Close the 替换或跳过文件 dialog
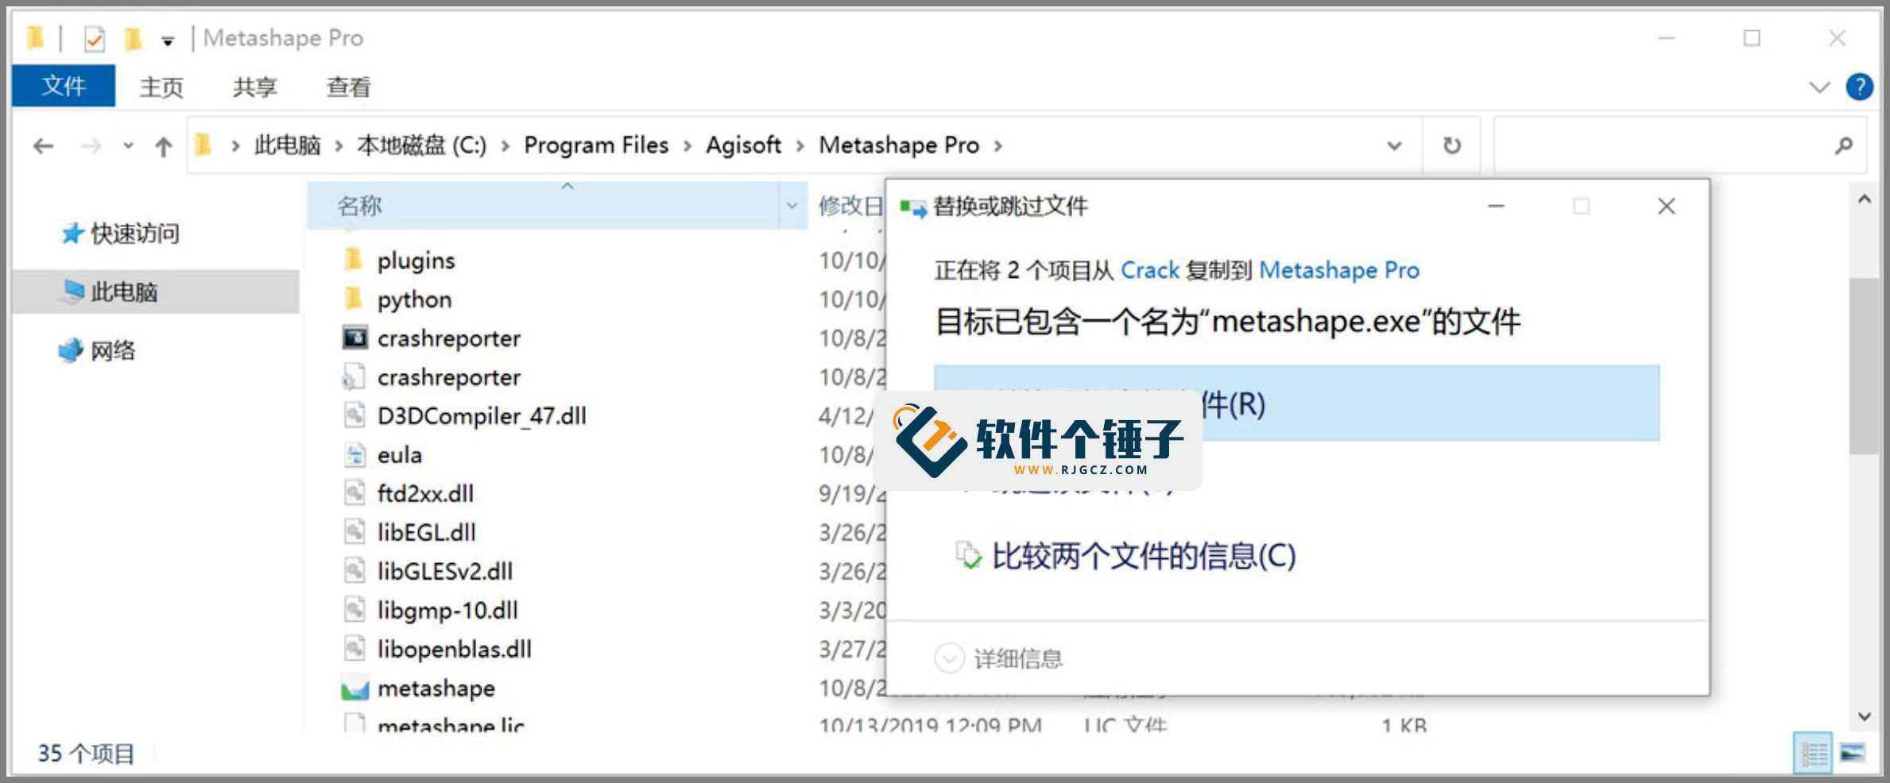1890x783 pixels. [x=1667, y=206]
